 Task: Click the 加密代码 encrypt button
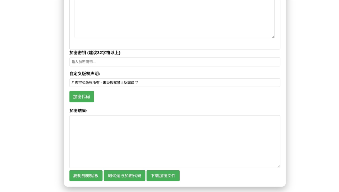pyautogui.click(x=81, y=96)
